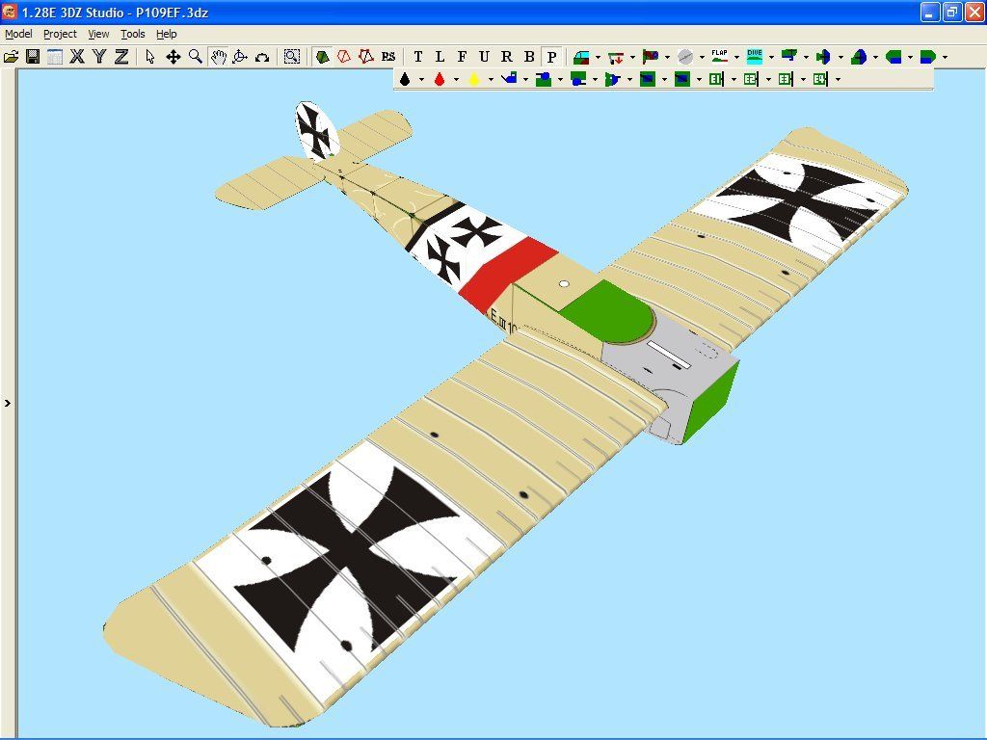Switch to the L (left) view
This screenshot has width=987, height=740.
[440, 57]
